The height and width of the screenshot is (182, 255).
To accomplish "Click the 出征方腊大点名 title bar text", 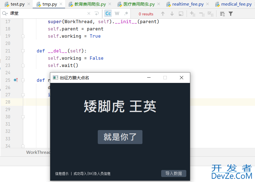I will point(75,78).
